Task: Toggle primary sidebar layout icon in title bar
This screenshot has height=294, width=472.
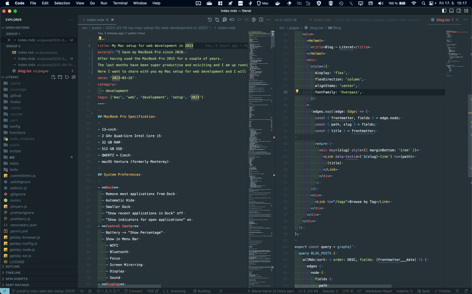Action: pyautogui.click(x=444, y=11)
